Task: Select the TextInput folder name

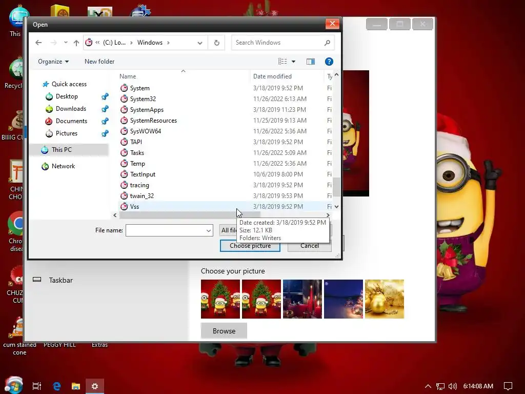Action: 143,174
